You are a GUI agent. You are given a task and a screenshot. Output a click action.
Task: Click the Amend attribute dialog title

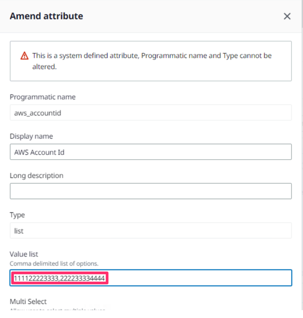pos(46,16)
